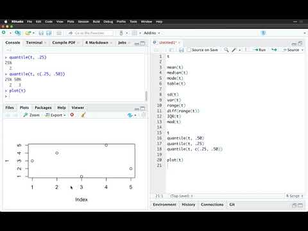Switch to the Compile PDF tab
The height and width of the screenshot is (231, 308).
tap(64, 42)
